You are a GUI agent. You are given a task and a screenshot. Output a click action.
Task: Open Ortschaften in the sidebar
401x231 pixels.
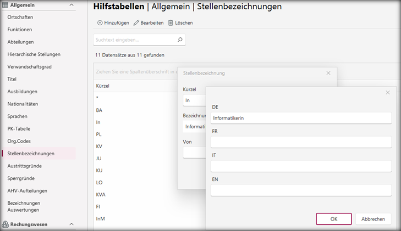[20, 17]
